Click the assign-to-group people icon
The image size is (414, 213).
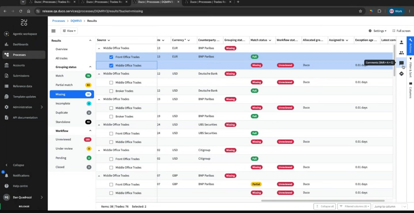click(401, 53)
